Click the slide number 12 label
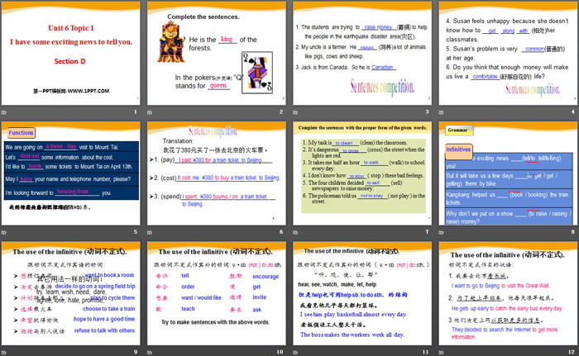Image resolution: width=579 pixels, height=356 pixels. click(x=572, y=352)
